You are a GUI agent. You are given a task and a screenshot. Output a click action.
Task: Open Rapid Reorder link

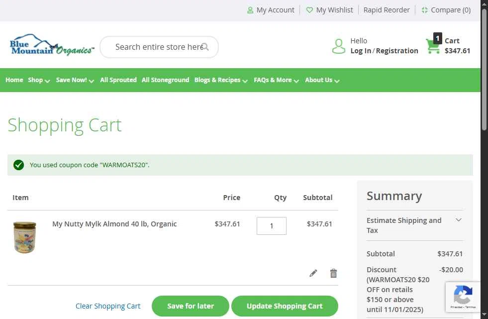[x=387, y=10]
